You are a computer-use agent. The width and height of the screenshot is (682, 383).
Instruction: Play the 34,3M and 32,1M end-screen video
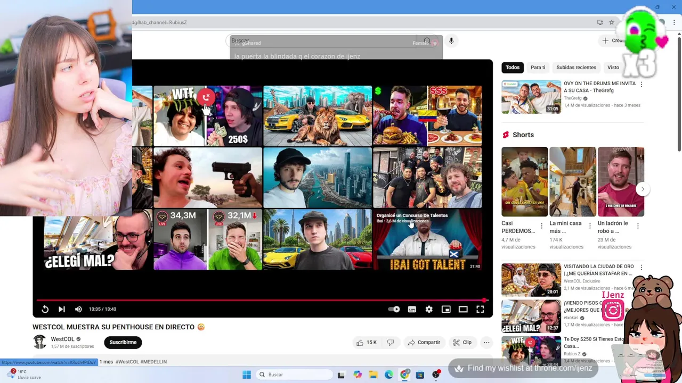[x=208, y=240]
